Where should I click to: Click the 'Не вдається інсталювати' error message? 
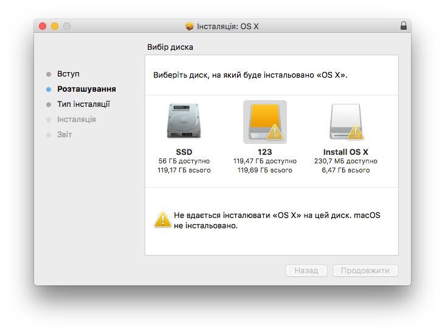point(277,220)
